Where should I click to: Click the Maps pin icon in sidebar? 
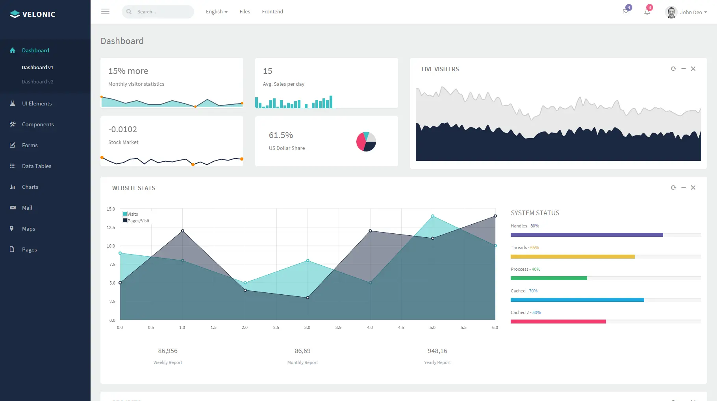click(12, 229)
